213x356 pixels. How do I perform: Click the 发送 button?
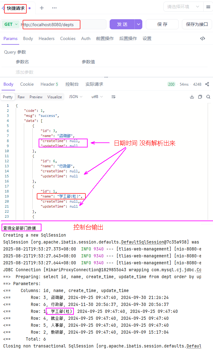pyautogui.click(x=122, y=24)
